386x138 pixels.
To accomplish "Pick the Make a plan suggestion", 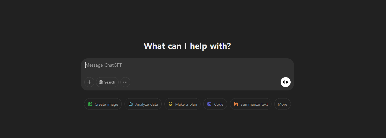I will click(182, 104).
